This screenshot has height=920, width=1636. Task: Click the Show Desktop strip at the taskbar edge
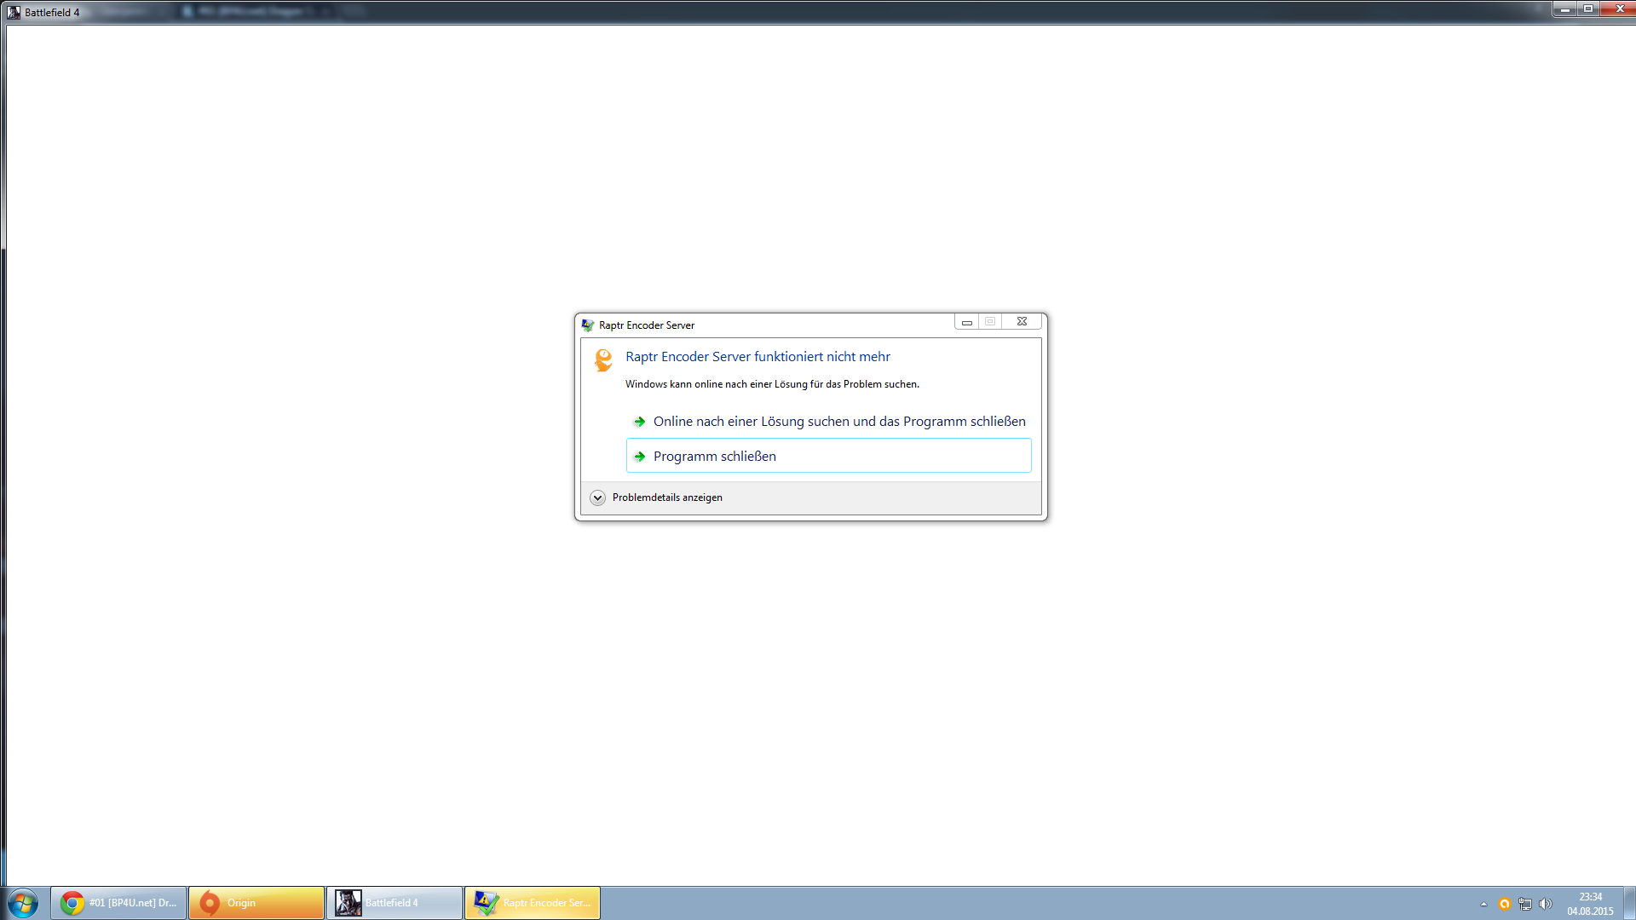(x=1630, y=903)
